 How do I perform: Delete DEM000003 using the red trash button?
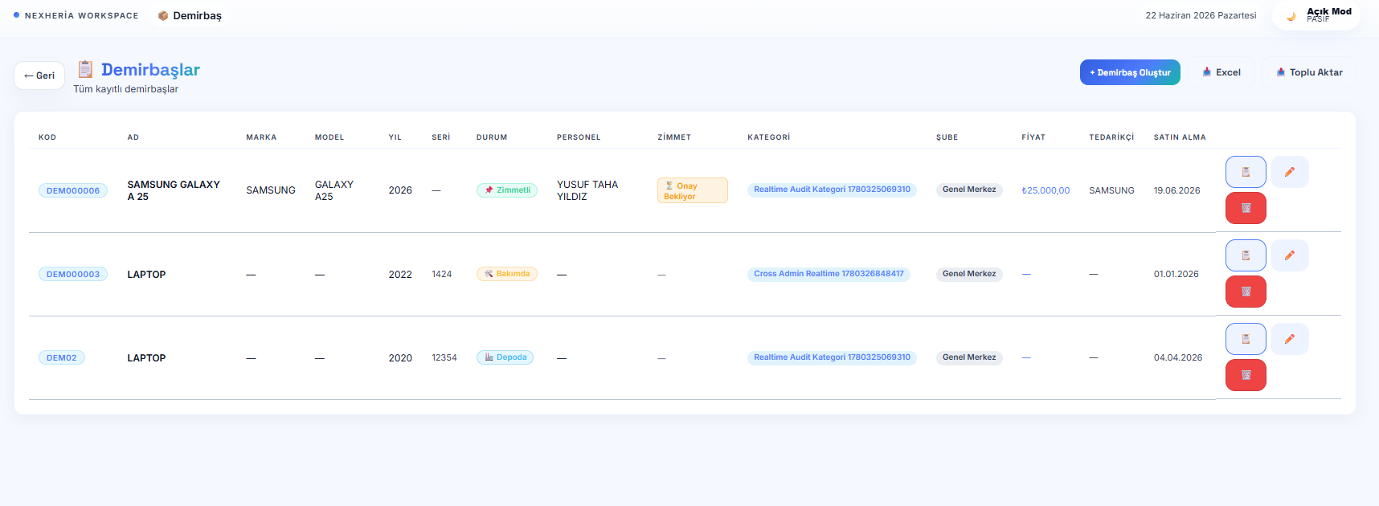tap(1246, 292)
